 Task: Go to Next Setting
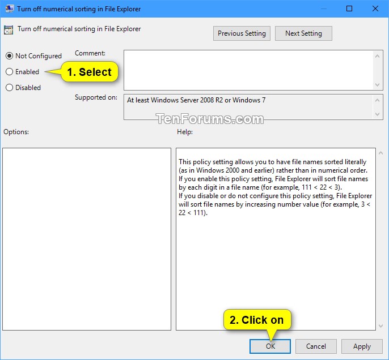[x=303, y=33]
